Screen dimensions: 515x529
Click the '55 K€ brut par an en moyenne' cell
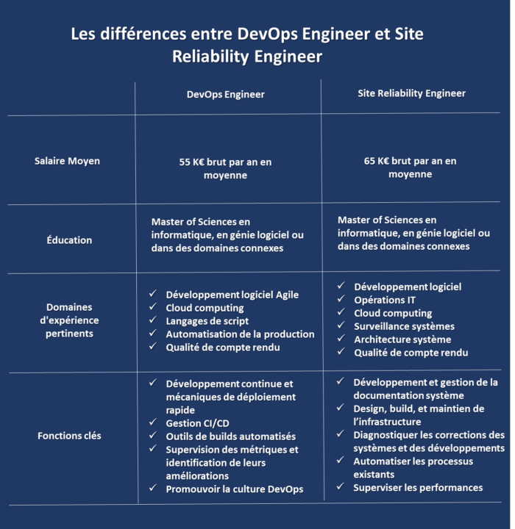coord(225,168)
